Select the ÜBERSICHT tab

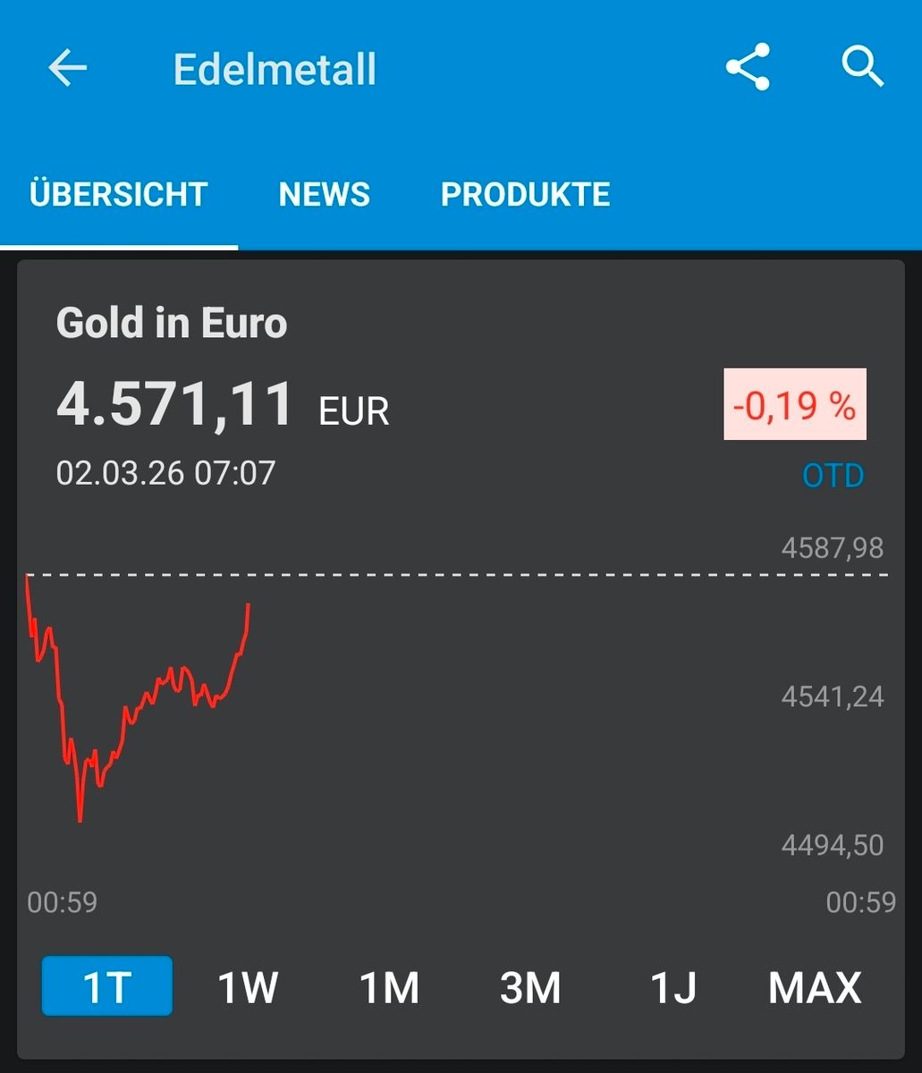[x=119, y=194]
